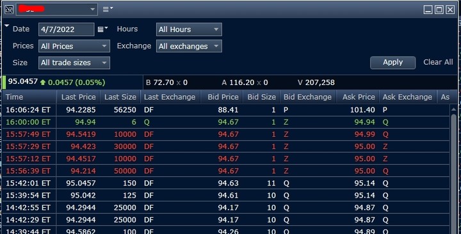Sort by the Bid Price column header
This screenshot has height=234, width=461.
(222, 97)
